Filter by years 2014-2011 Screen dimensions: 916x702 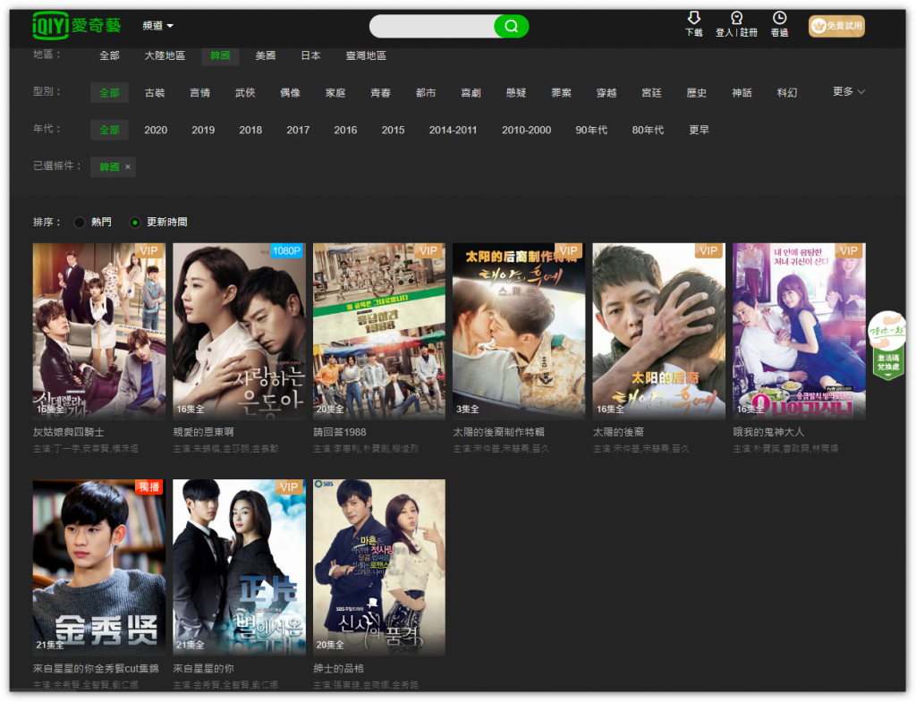click(453, 131)
